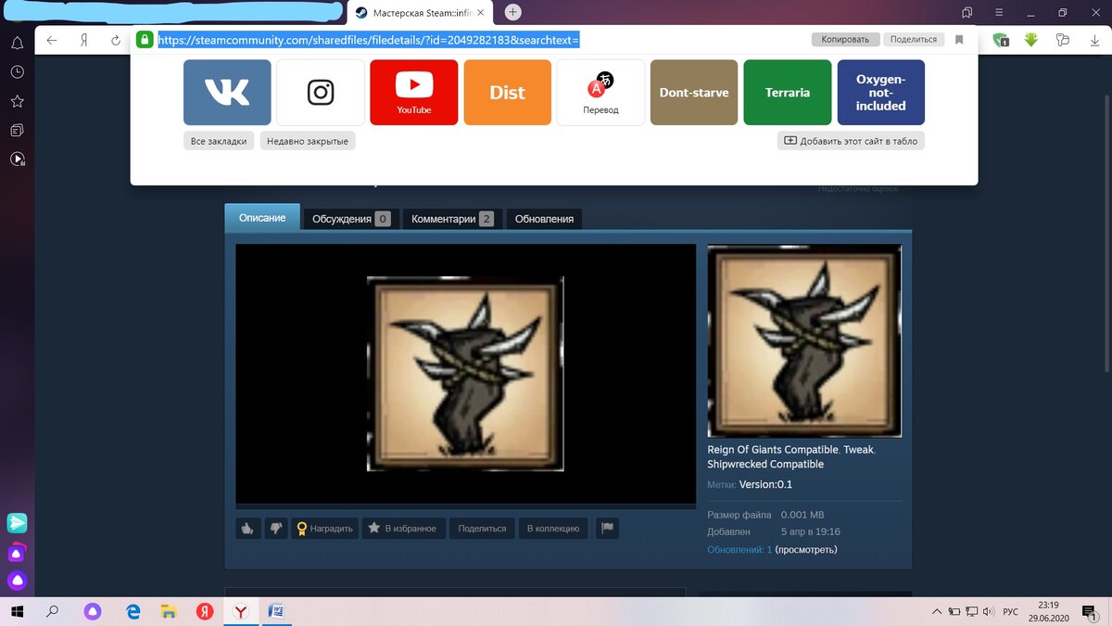Open Windows search magnifier in taskbar
Screen dimensions: 1112x626
(53, 611)
